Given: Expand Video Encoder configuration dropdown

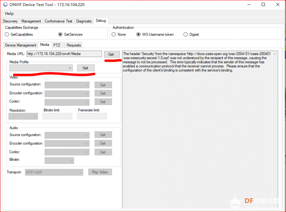Looking at the screenshot, I should pyautogui.click(x=67, y=94).
